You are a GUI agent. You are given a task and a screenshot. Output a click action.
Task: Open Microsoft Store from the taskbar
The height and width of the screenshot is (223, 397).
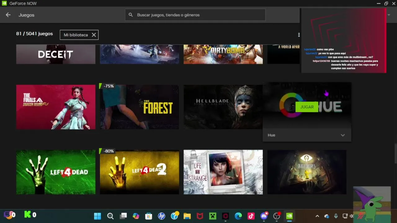(x=149, y=216)
